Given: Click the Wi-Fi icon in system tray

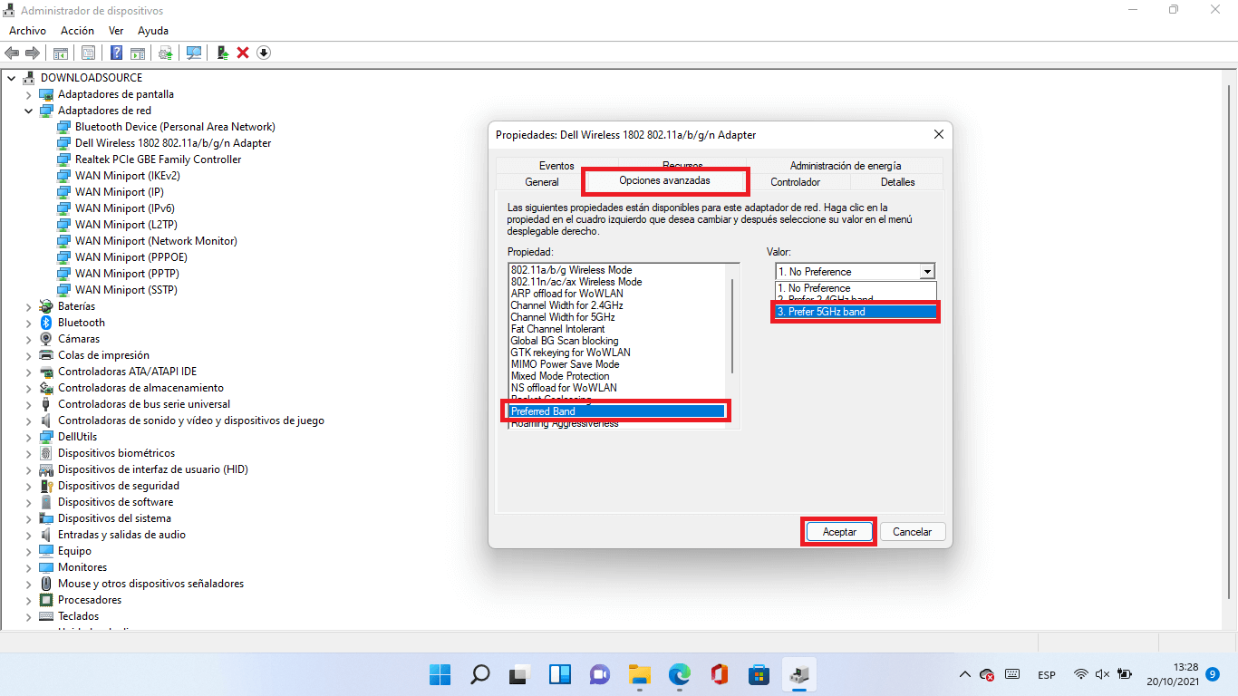Looking at the screenshot, I should pyautogui.click(x=1081, y=674).
